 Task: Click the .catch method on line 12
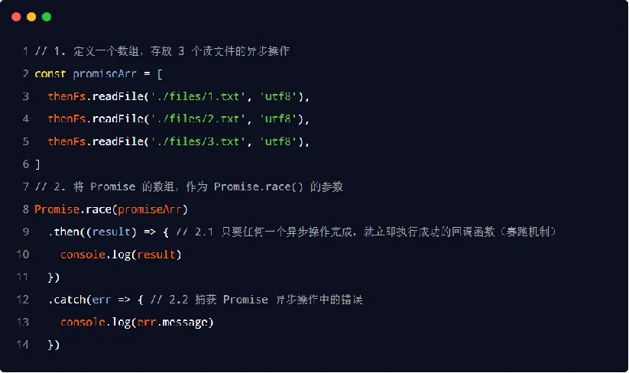pyautogui.click(x=66, y=300)
